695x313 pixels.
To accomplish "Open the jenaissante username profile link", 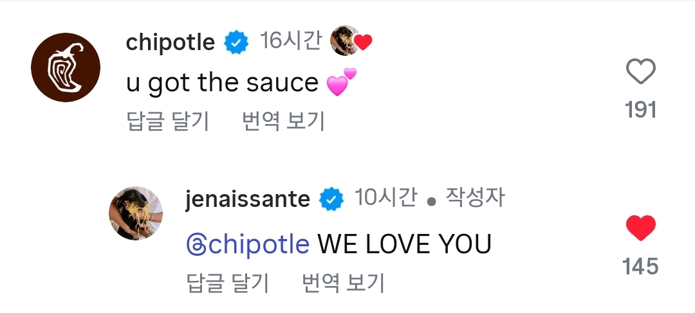I will pyautogui.click(x=248, y=199).
